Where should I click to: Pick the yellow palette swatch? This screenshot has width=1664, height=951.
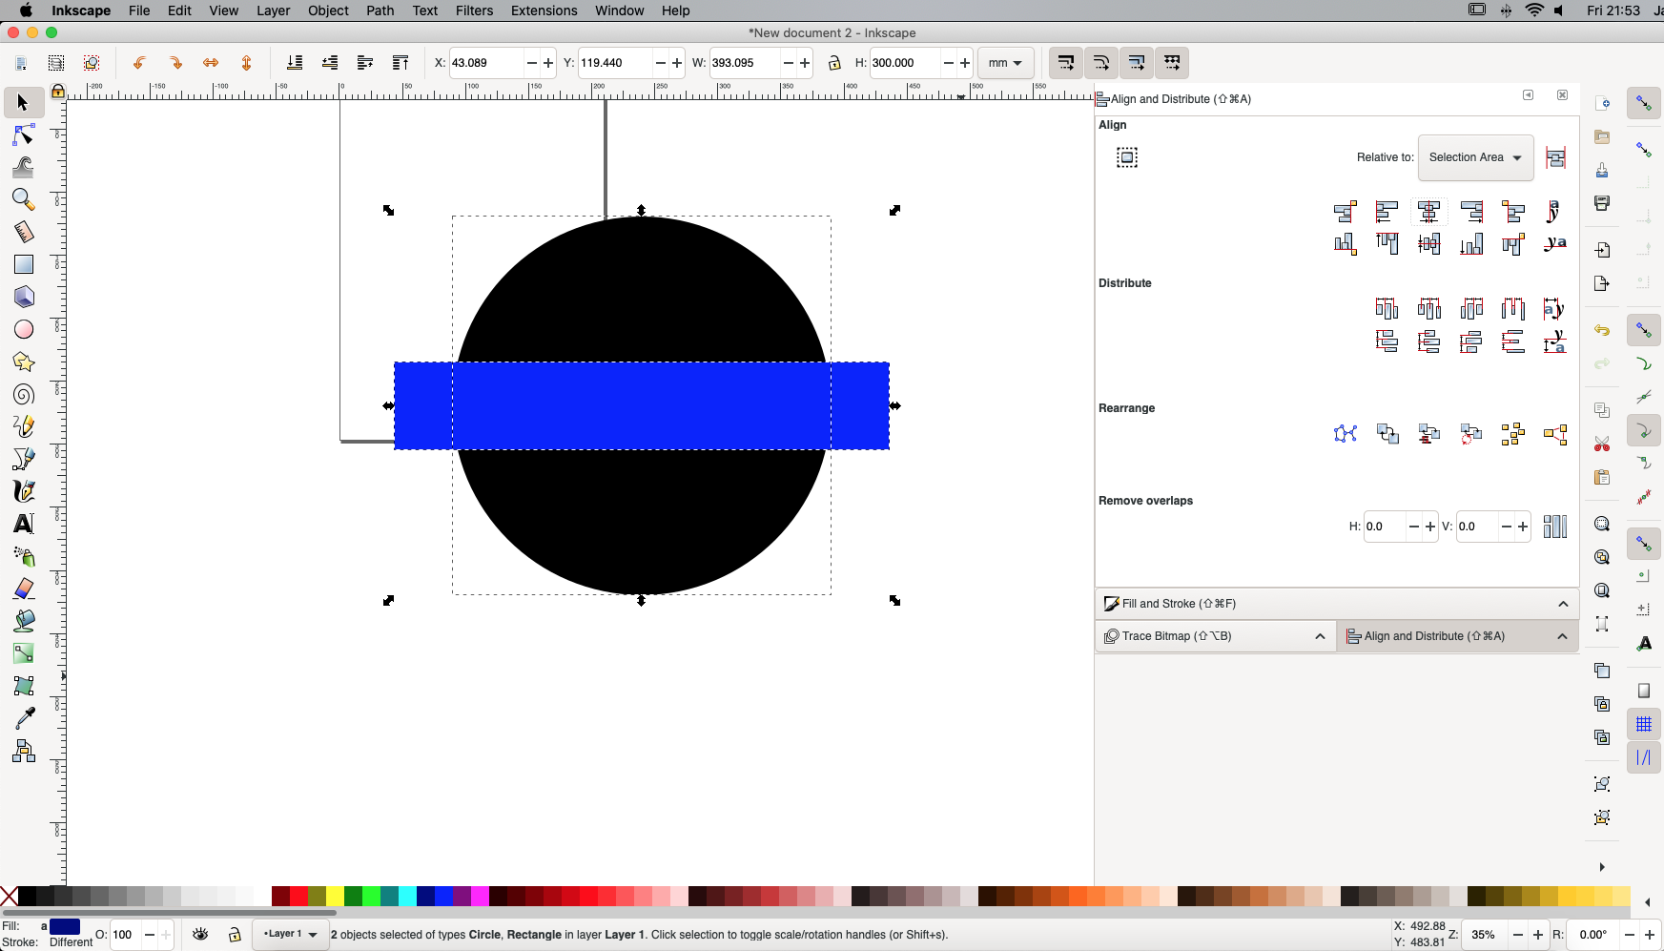(x=336, y=897)
